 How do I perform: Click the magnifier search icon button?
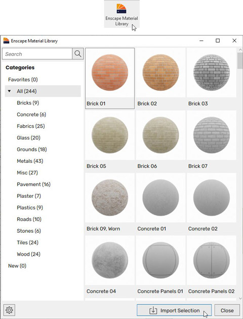pyautogui.click(x=78, y=54)
